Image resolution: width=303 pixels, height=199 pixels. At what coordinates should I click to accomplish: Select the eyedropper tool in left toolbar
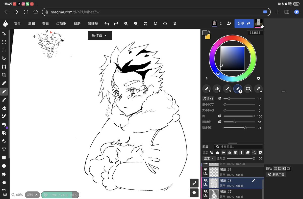(x=4, y=83)
